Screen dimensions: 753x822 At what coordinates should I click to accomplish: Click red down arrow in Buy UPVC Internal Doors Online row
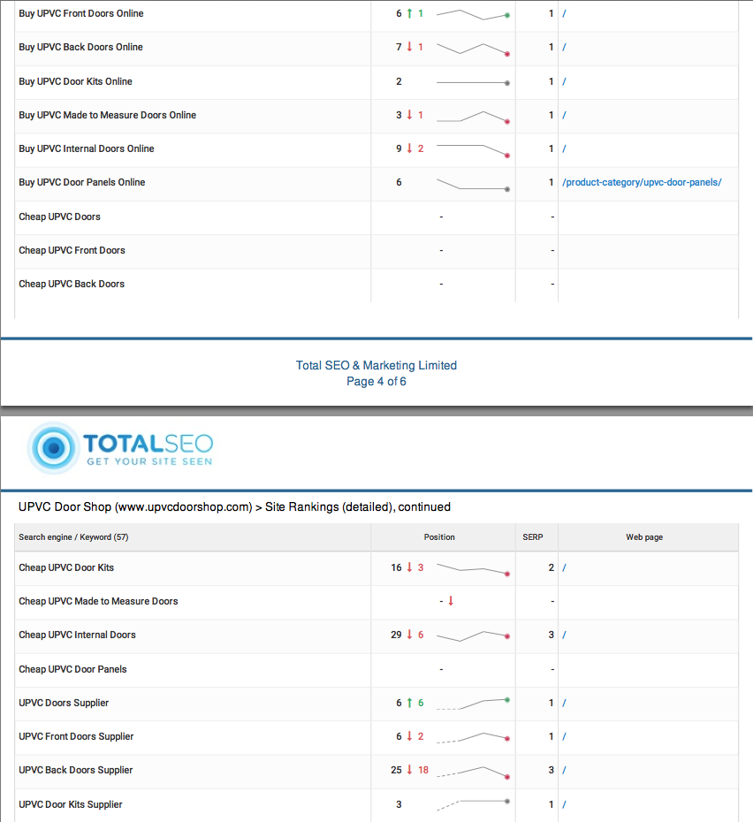409,148
